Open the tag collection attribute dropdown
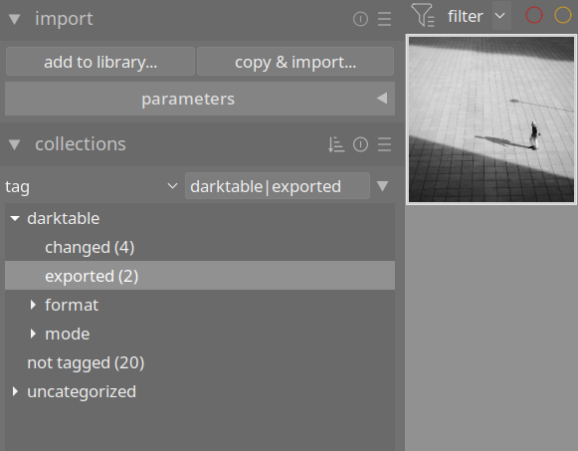The width and height of the screenshot is (578, 451). pyautogui.click(x=92, y=186)
